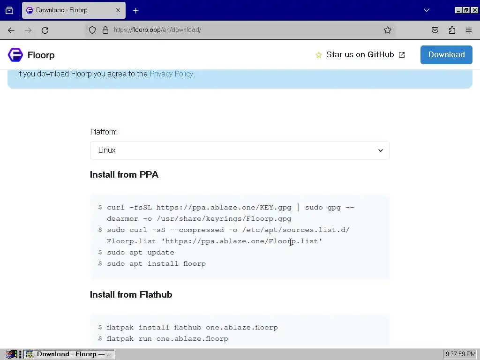480x360 pixels.
Task: Close the Download - Floorp tab
Action: click(x=118, y=10)
